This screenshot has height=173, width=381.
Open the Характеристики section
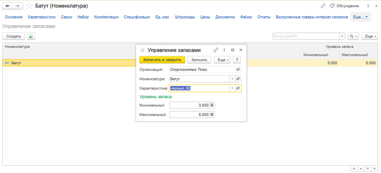tap(41, 17)
